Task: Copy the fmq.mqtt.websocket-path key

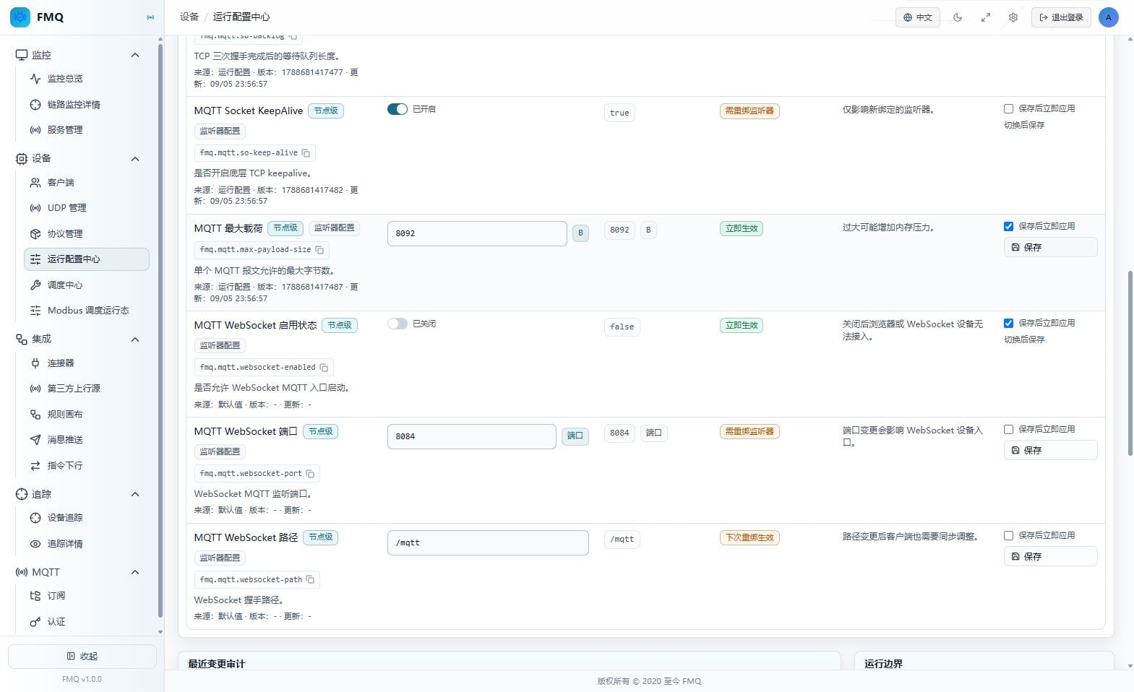Action: click(x=310, y=580)
